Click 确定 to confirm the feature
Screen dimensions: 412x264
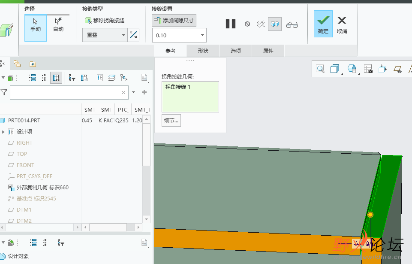coord(323,24)
